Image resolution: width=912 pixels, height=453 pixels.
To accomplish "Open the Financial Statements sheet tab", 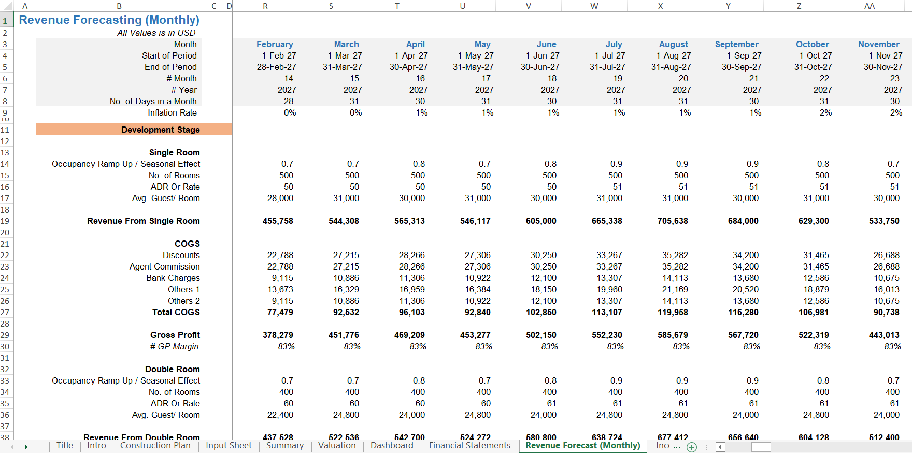I will (x=469, y=446).
